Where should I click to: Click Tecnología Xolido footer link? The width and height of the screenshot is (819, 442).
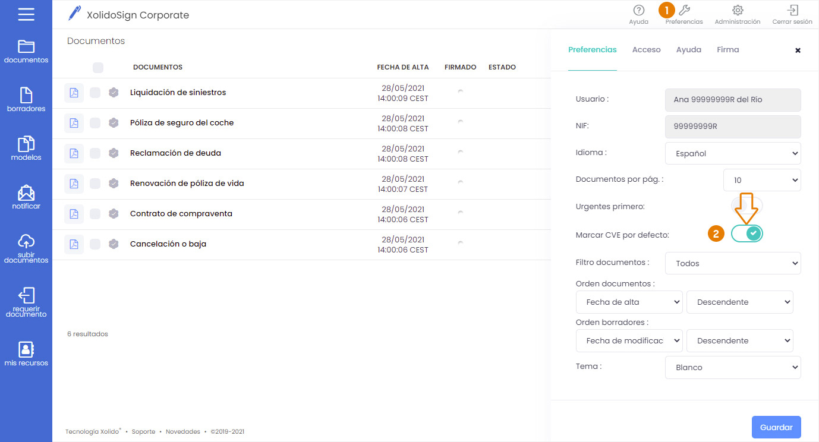click(x=93, y=432)
